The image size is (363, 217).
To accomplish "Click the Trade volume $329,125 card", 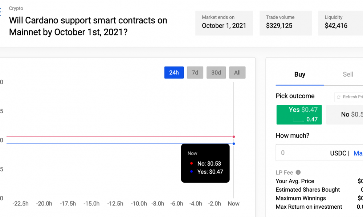I will click(285, 23).
